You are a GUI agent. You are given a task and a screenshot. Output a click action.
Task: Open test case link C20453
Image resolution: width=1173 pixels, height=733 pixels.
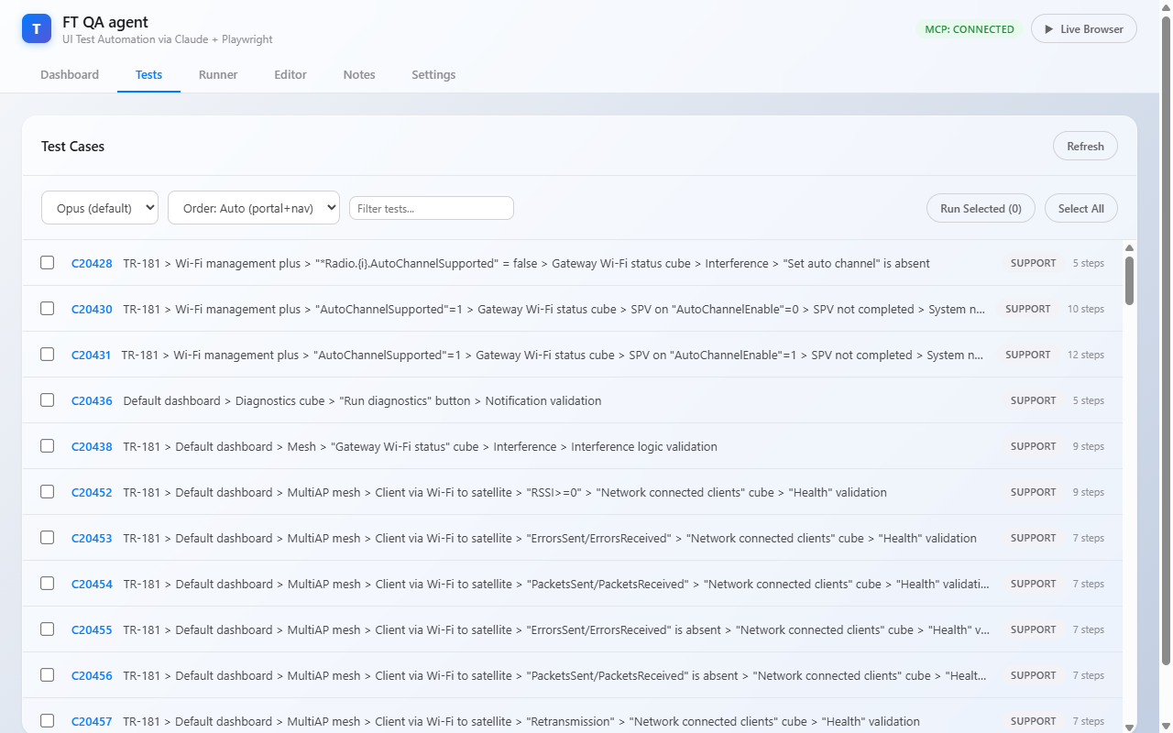point(92,538)
